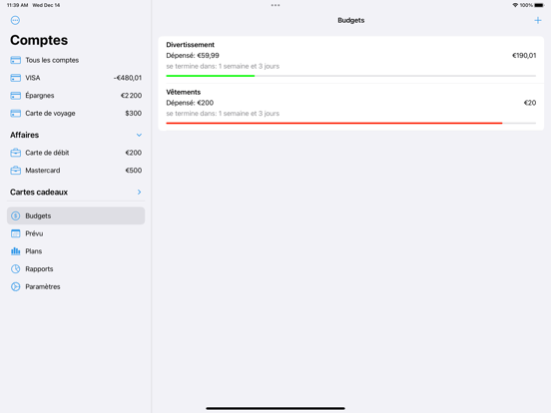Click Vêtements' end date text
Screen dimensions: 551x413
pyautogui.click(x=223, y=114)
